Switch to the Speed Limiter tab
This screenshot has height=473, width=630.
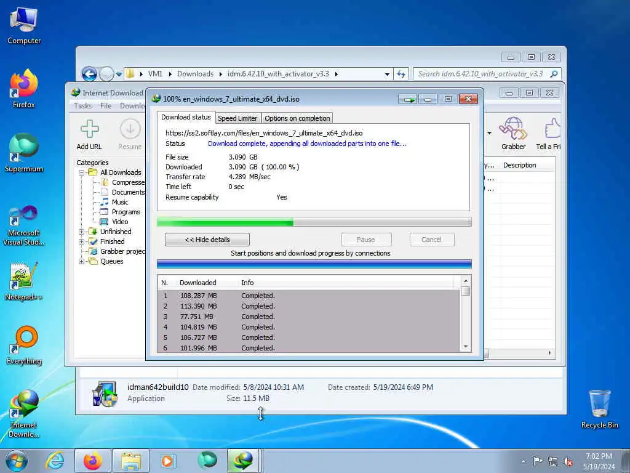click(x=237, y=118)
